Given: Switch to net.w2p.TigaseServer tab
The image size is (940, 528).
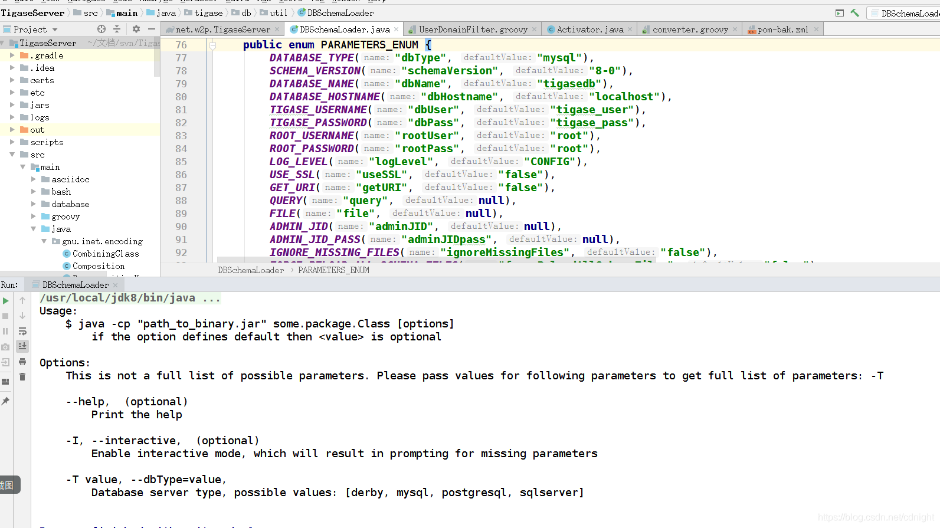Looking at the screenshot, I should [223, 29].
